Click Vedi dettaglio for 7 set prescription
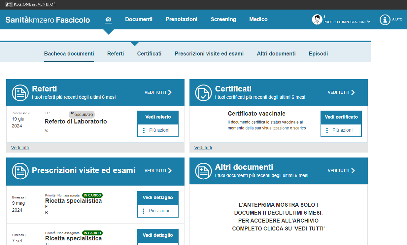Screen dimensions: 407x245 click(x=158, y=235)
